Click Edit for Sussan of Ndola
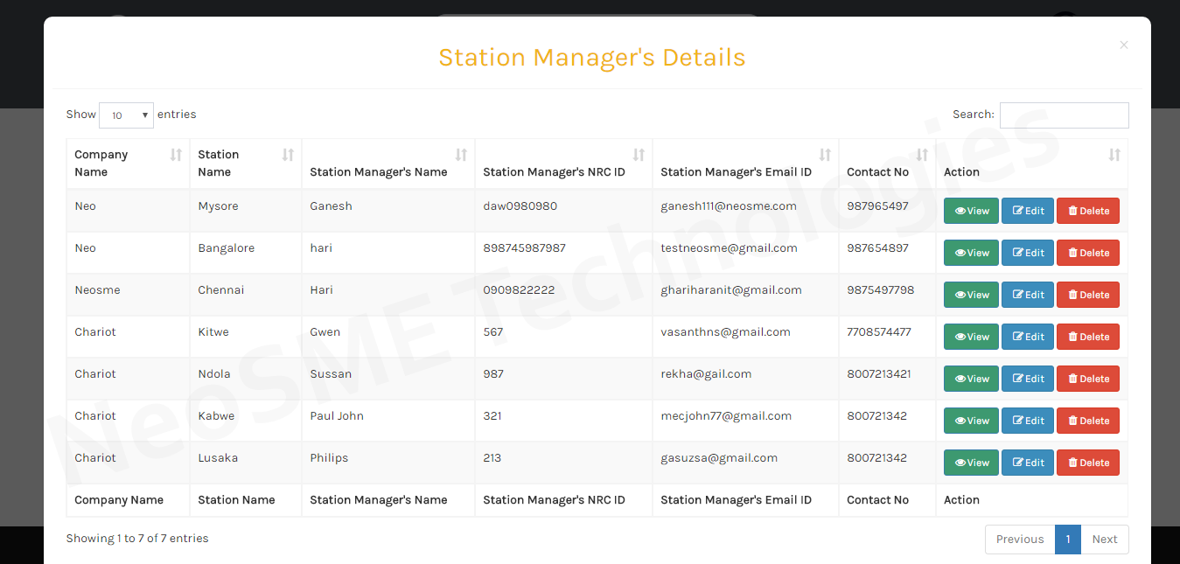Viewport: 1180px width, 564px height. point(1028,379)
